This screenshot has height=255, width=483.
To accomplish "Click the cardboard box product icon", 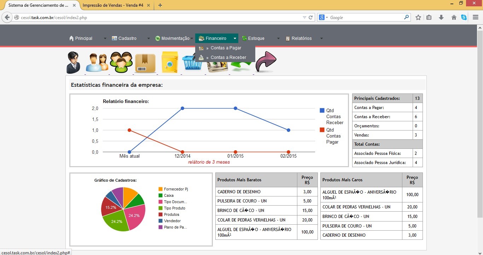I will [145, 63].
